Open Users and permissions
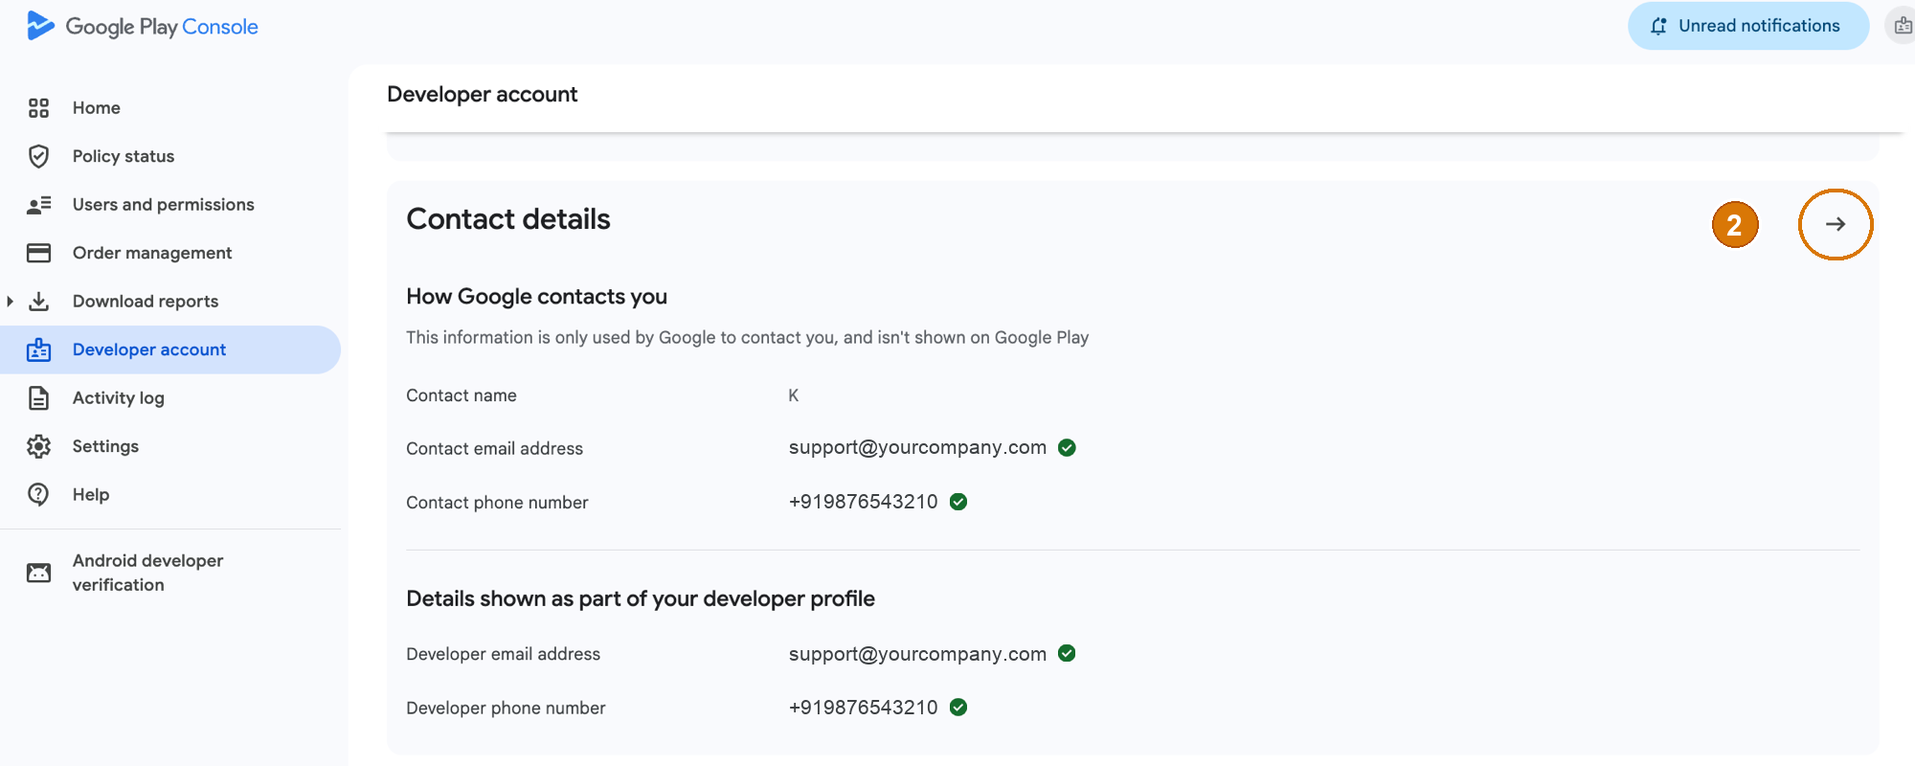The height and width of the screenshot is (766, 1915). point(170,205)
